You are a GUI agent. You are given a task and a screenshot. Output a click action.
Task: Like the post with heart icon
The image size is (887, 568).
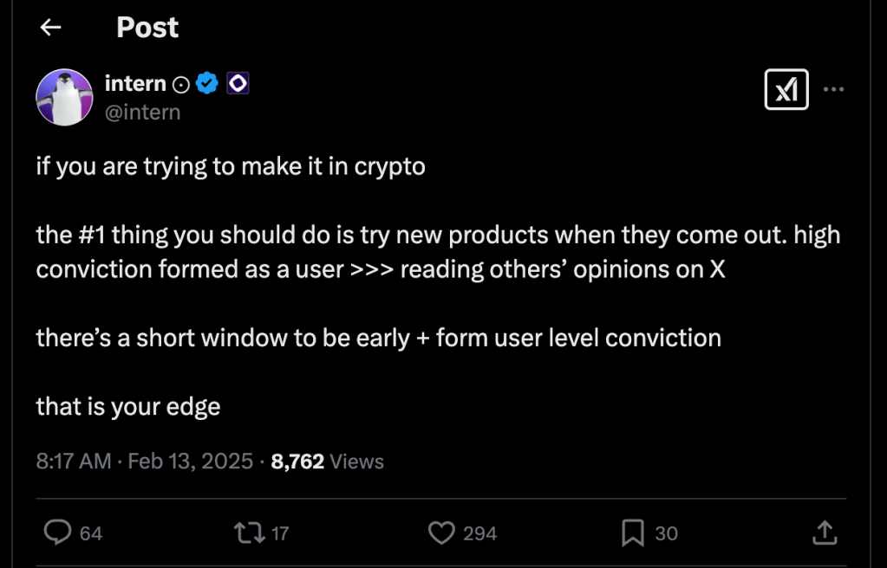pyautogui.click(x=442, y=532)
